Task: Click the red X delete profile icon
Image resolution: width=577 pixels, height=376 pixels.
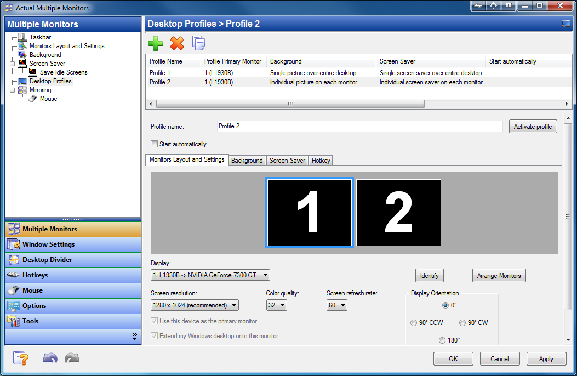Action: coord(177,43)
